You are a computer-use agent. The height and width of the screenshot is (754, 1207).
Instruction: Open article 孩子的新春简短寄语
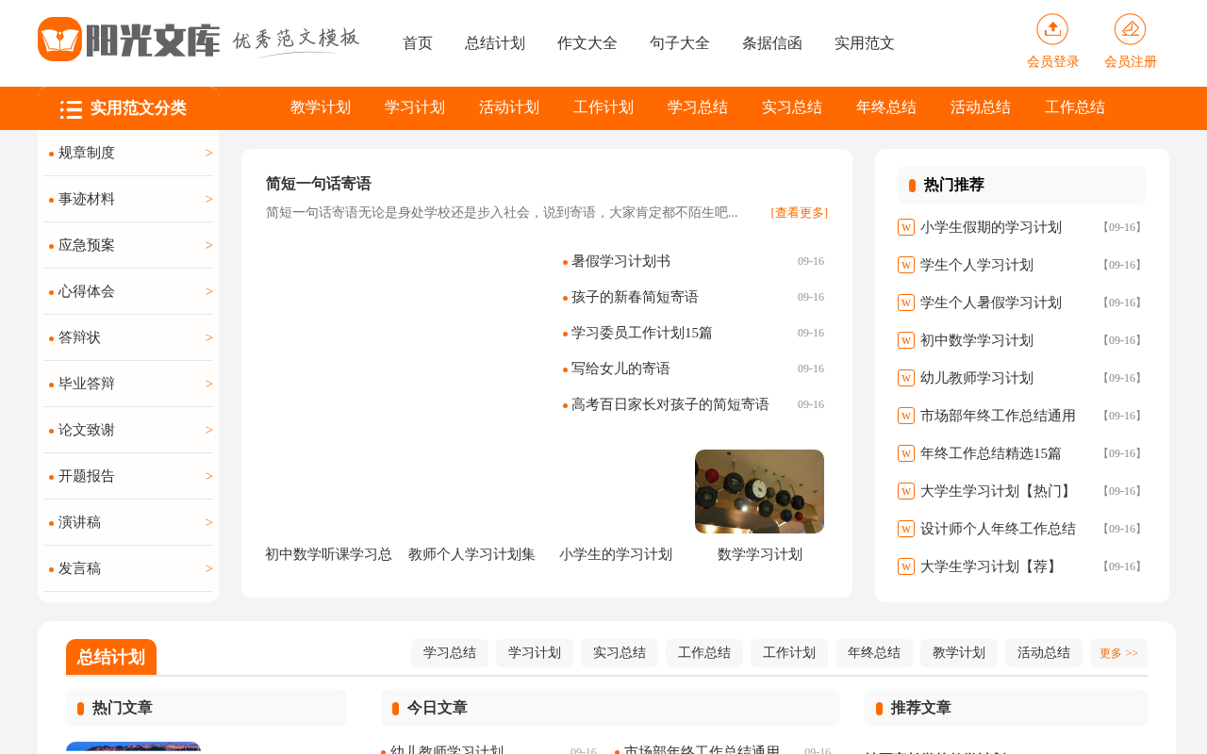635,297
